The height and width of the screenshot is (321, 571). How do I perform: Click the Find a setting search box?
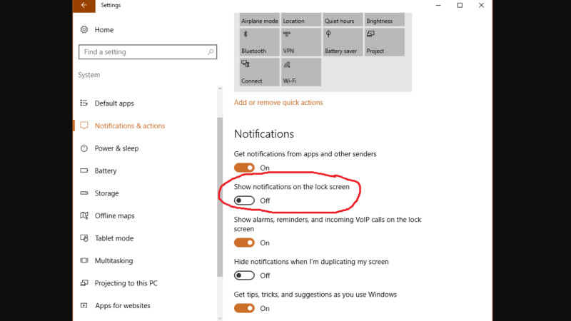[143, 52]
